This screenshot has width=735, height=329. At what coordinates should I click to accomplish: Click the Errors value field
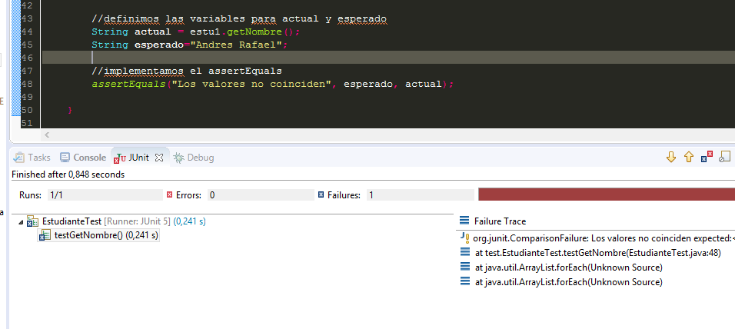260,195
